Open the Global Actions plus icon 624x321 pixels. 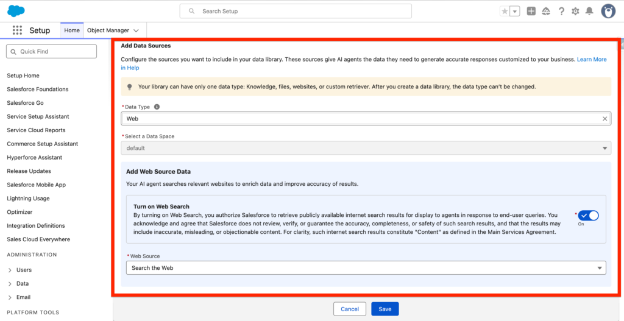point(531,11)
